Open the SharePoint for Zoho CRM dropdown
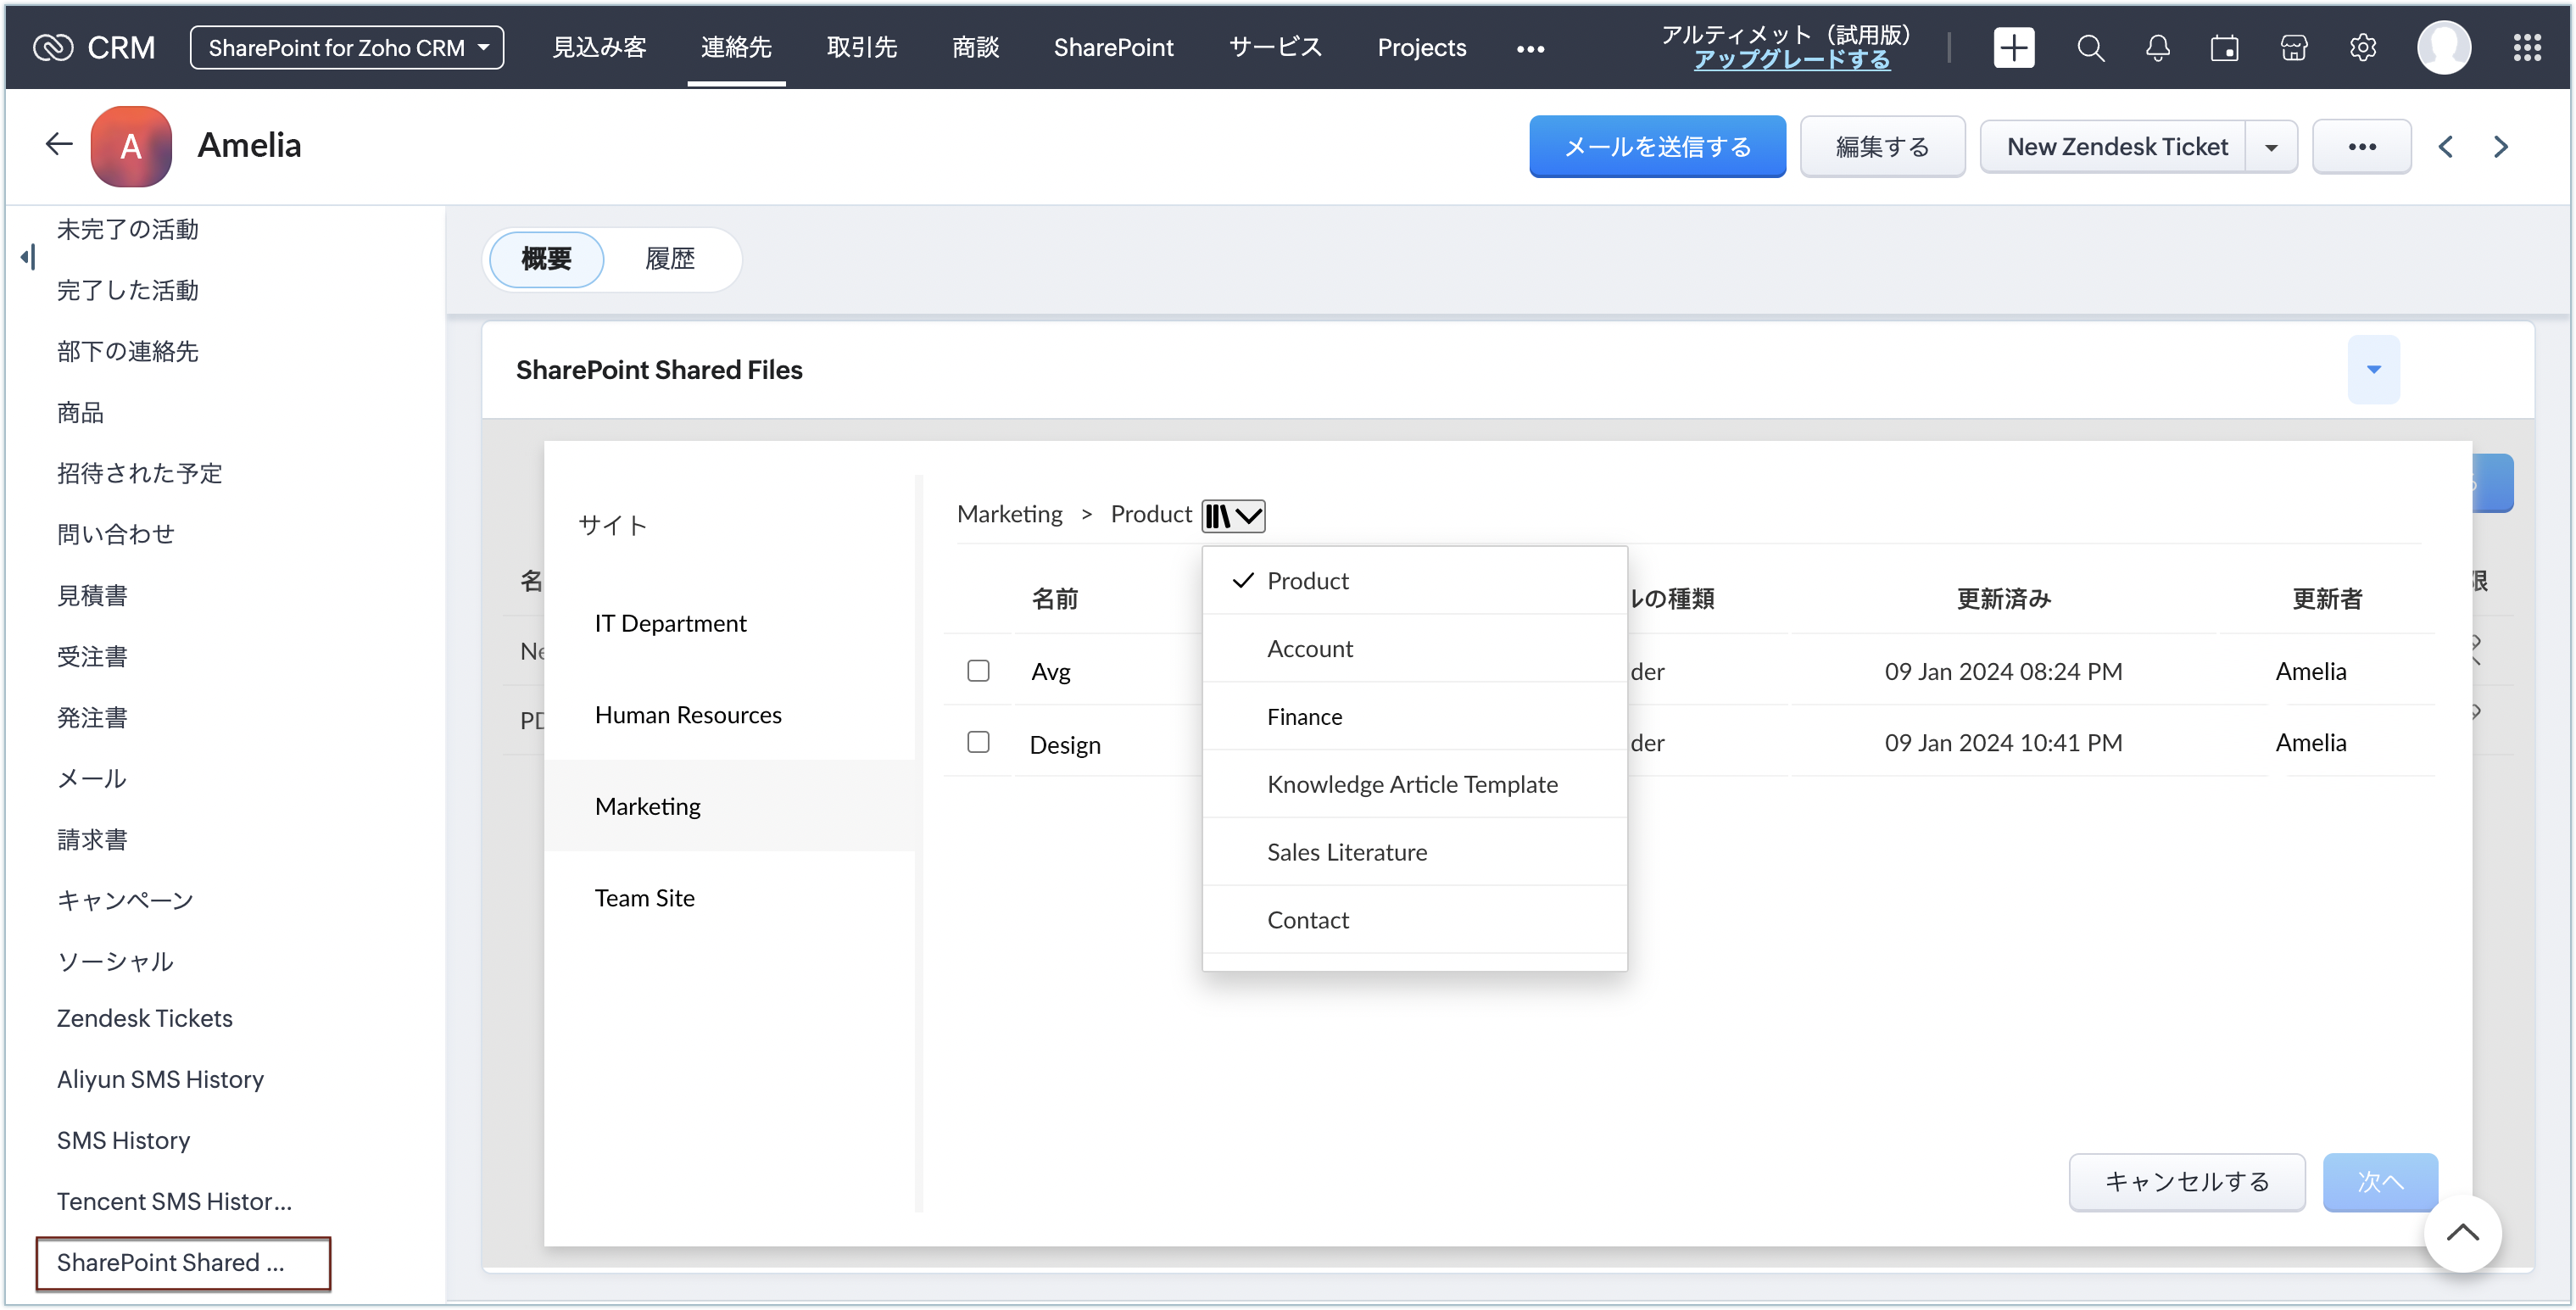 tap(347, 48)
